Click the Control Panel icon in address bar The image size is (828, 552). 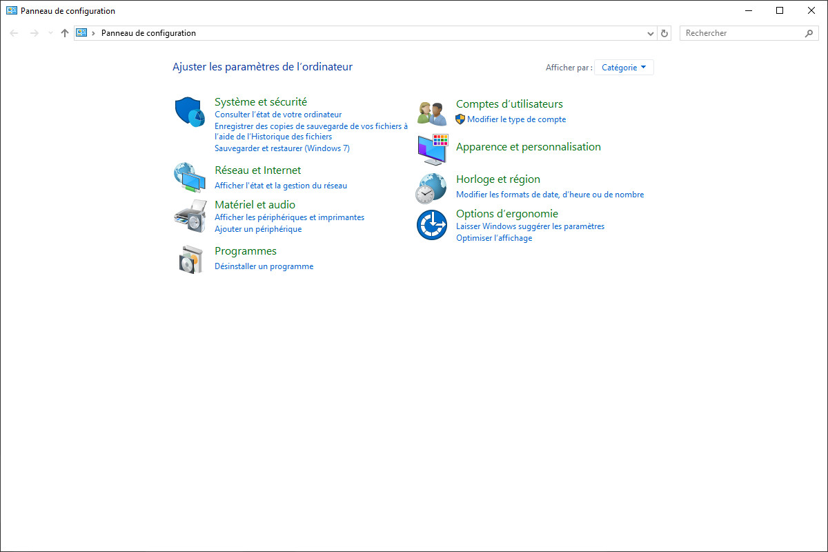click(x=81, y=33)
